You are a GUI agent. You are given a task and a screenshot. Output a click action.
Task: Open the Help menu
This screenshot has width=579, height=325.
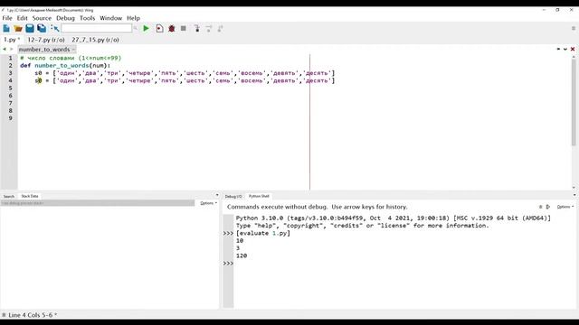133,18
